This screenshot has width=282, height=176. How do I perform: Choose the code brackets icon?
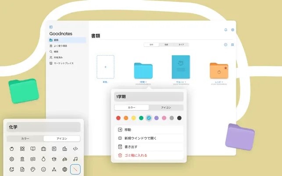click(x=75, y=149)
